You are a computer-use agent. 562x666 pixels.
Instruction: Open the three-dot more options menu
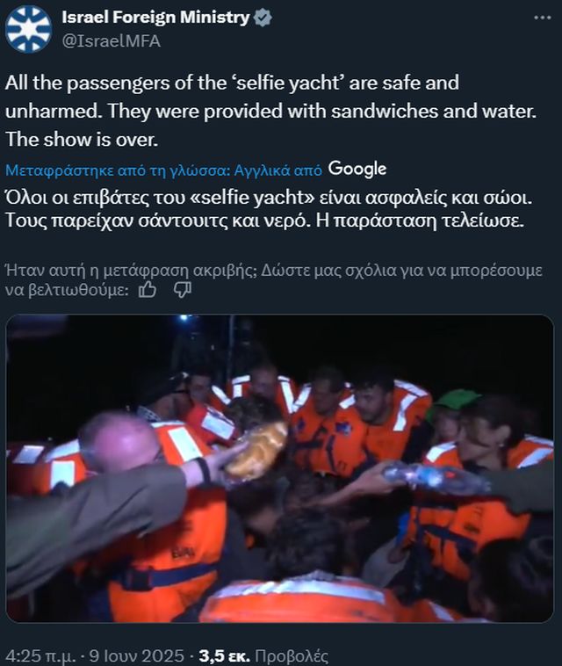(542, 18)
